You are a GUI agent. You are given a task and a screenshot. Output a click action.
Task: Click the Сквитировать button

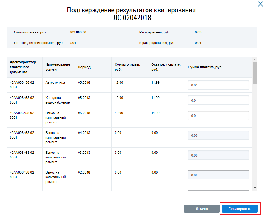click(x=240, y=209)
